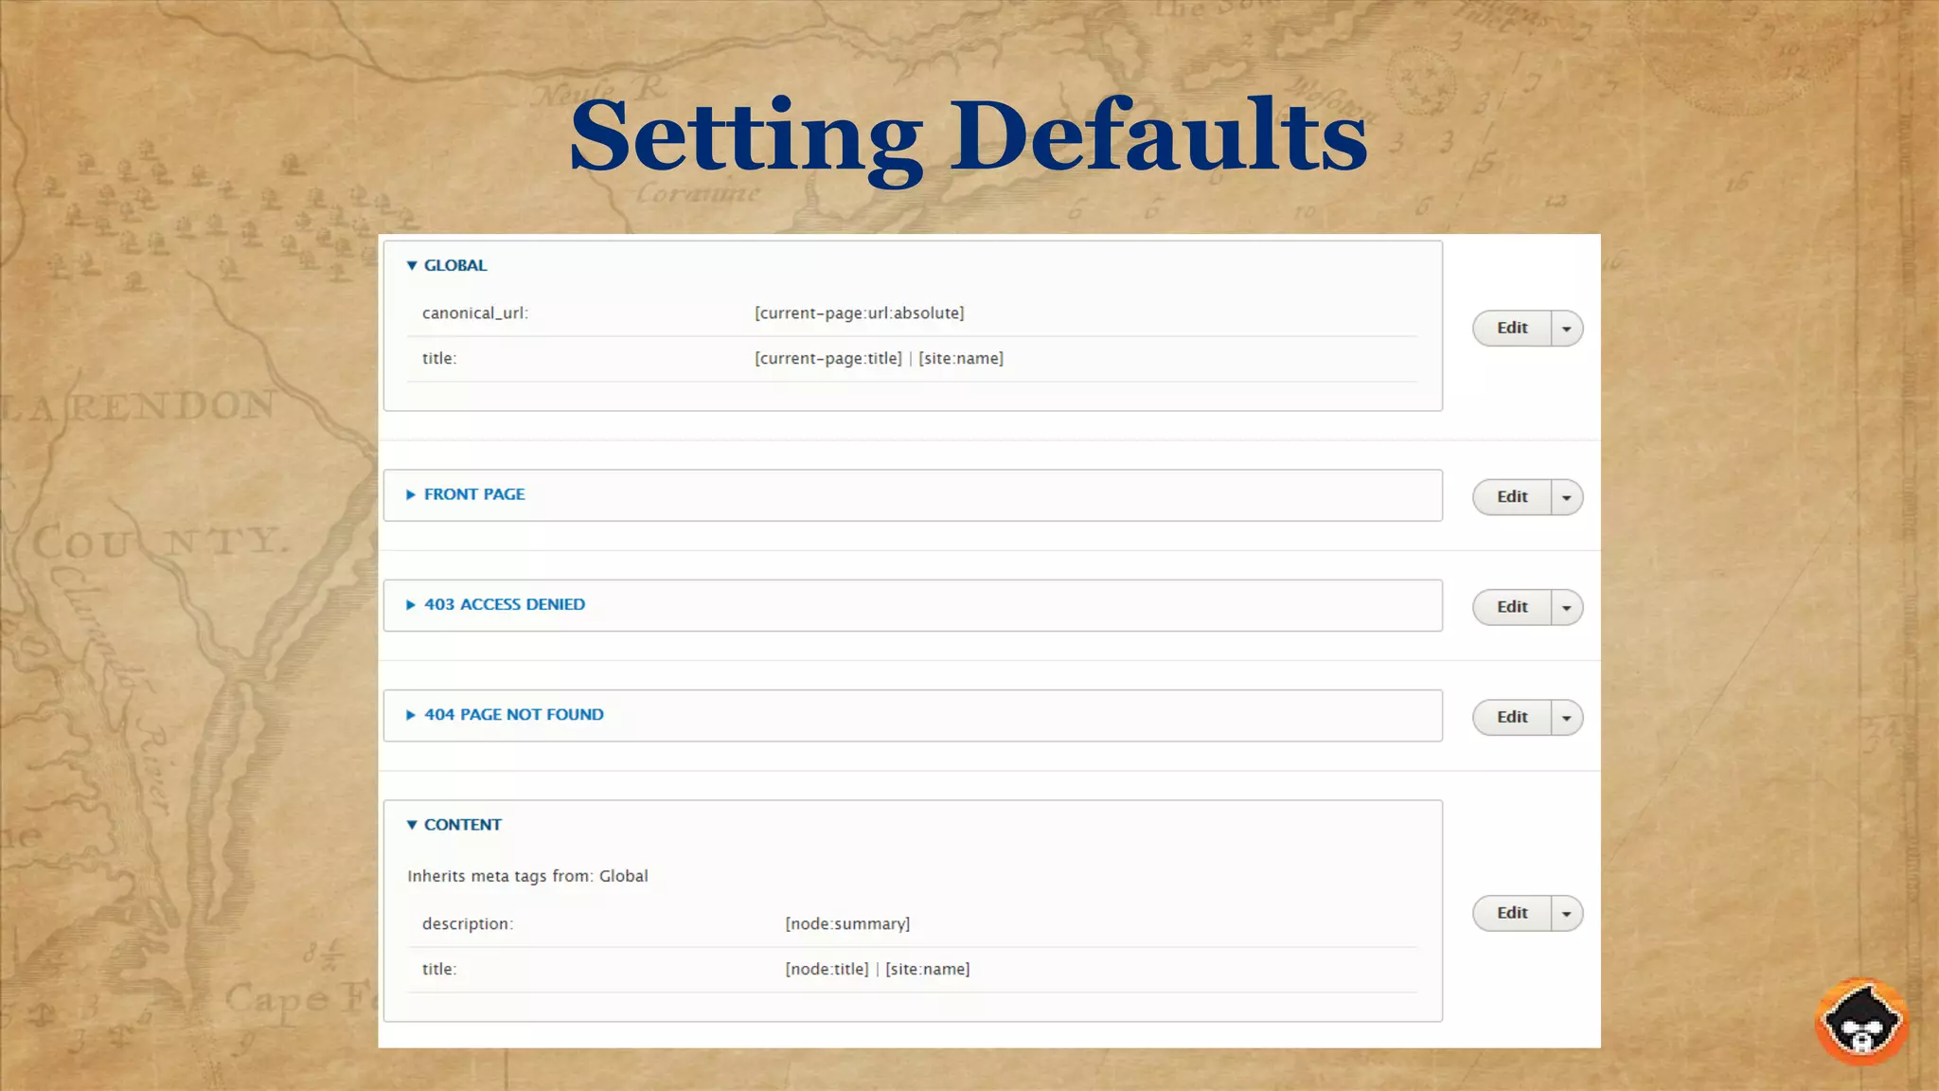Expand the FRONT PAGE section
Screen dimensions: 1939x1091
tap(466, 494)
